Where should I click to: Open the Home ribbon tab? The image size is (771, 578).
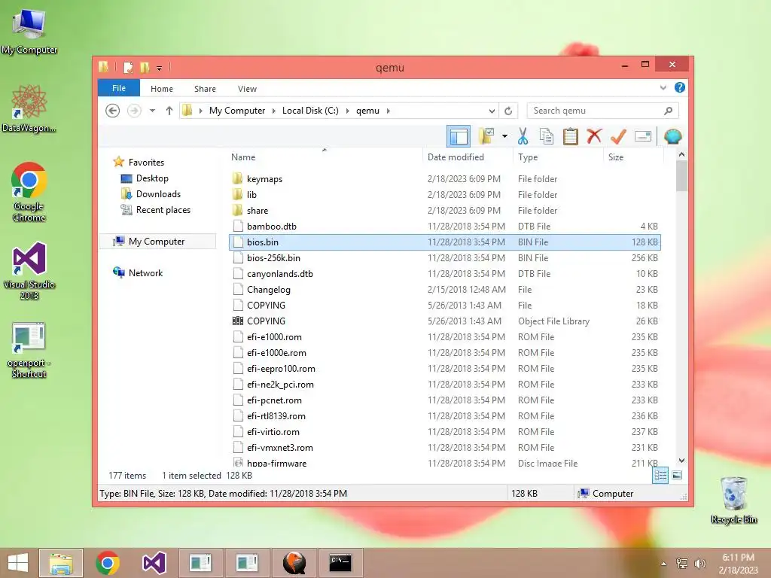point(162,89)
